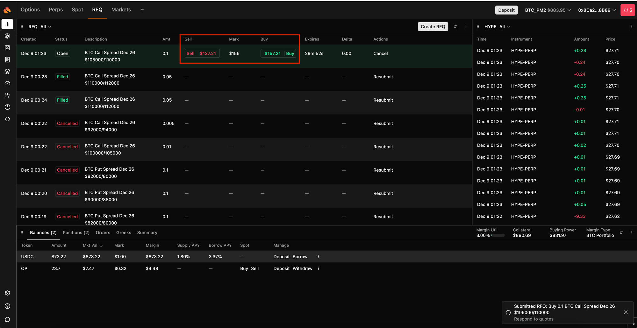Cancel the open BTC Call Spread RFQ
The width and height of the screenshot is (637, 328).
pyautogui.click(x=380, y=53)
